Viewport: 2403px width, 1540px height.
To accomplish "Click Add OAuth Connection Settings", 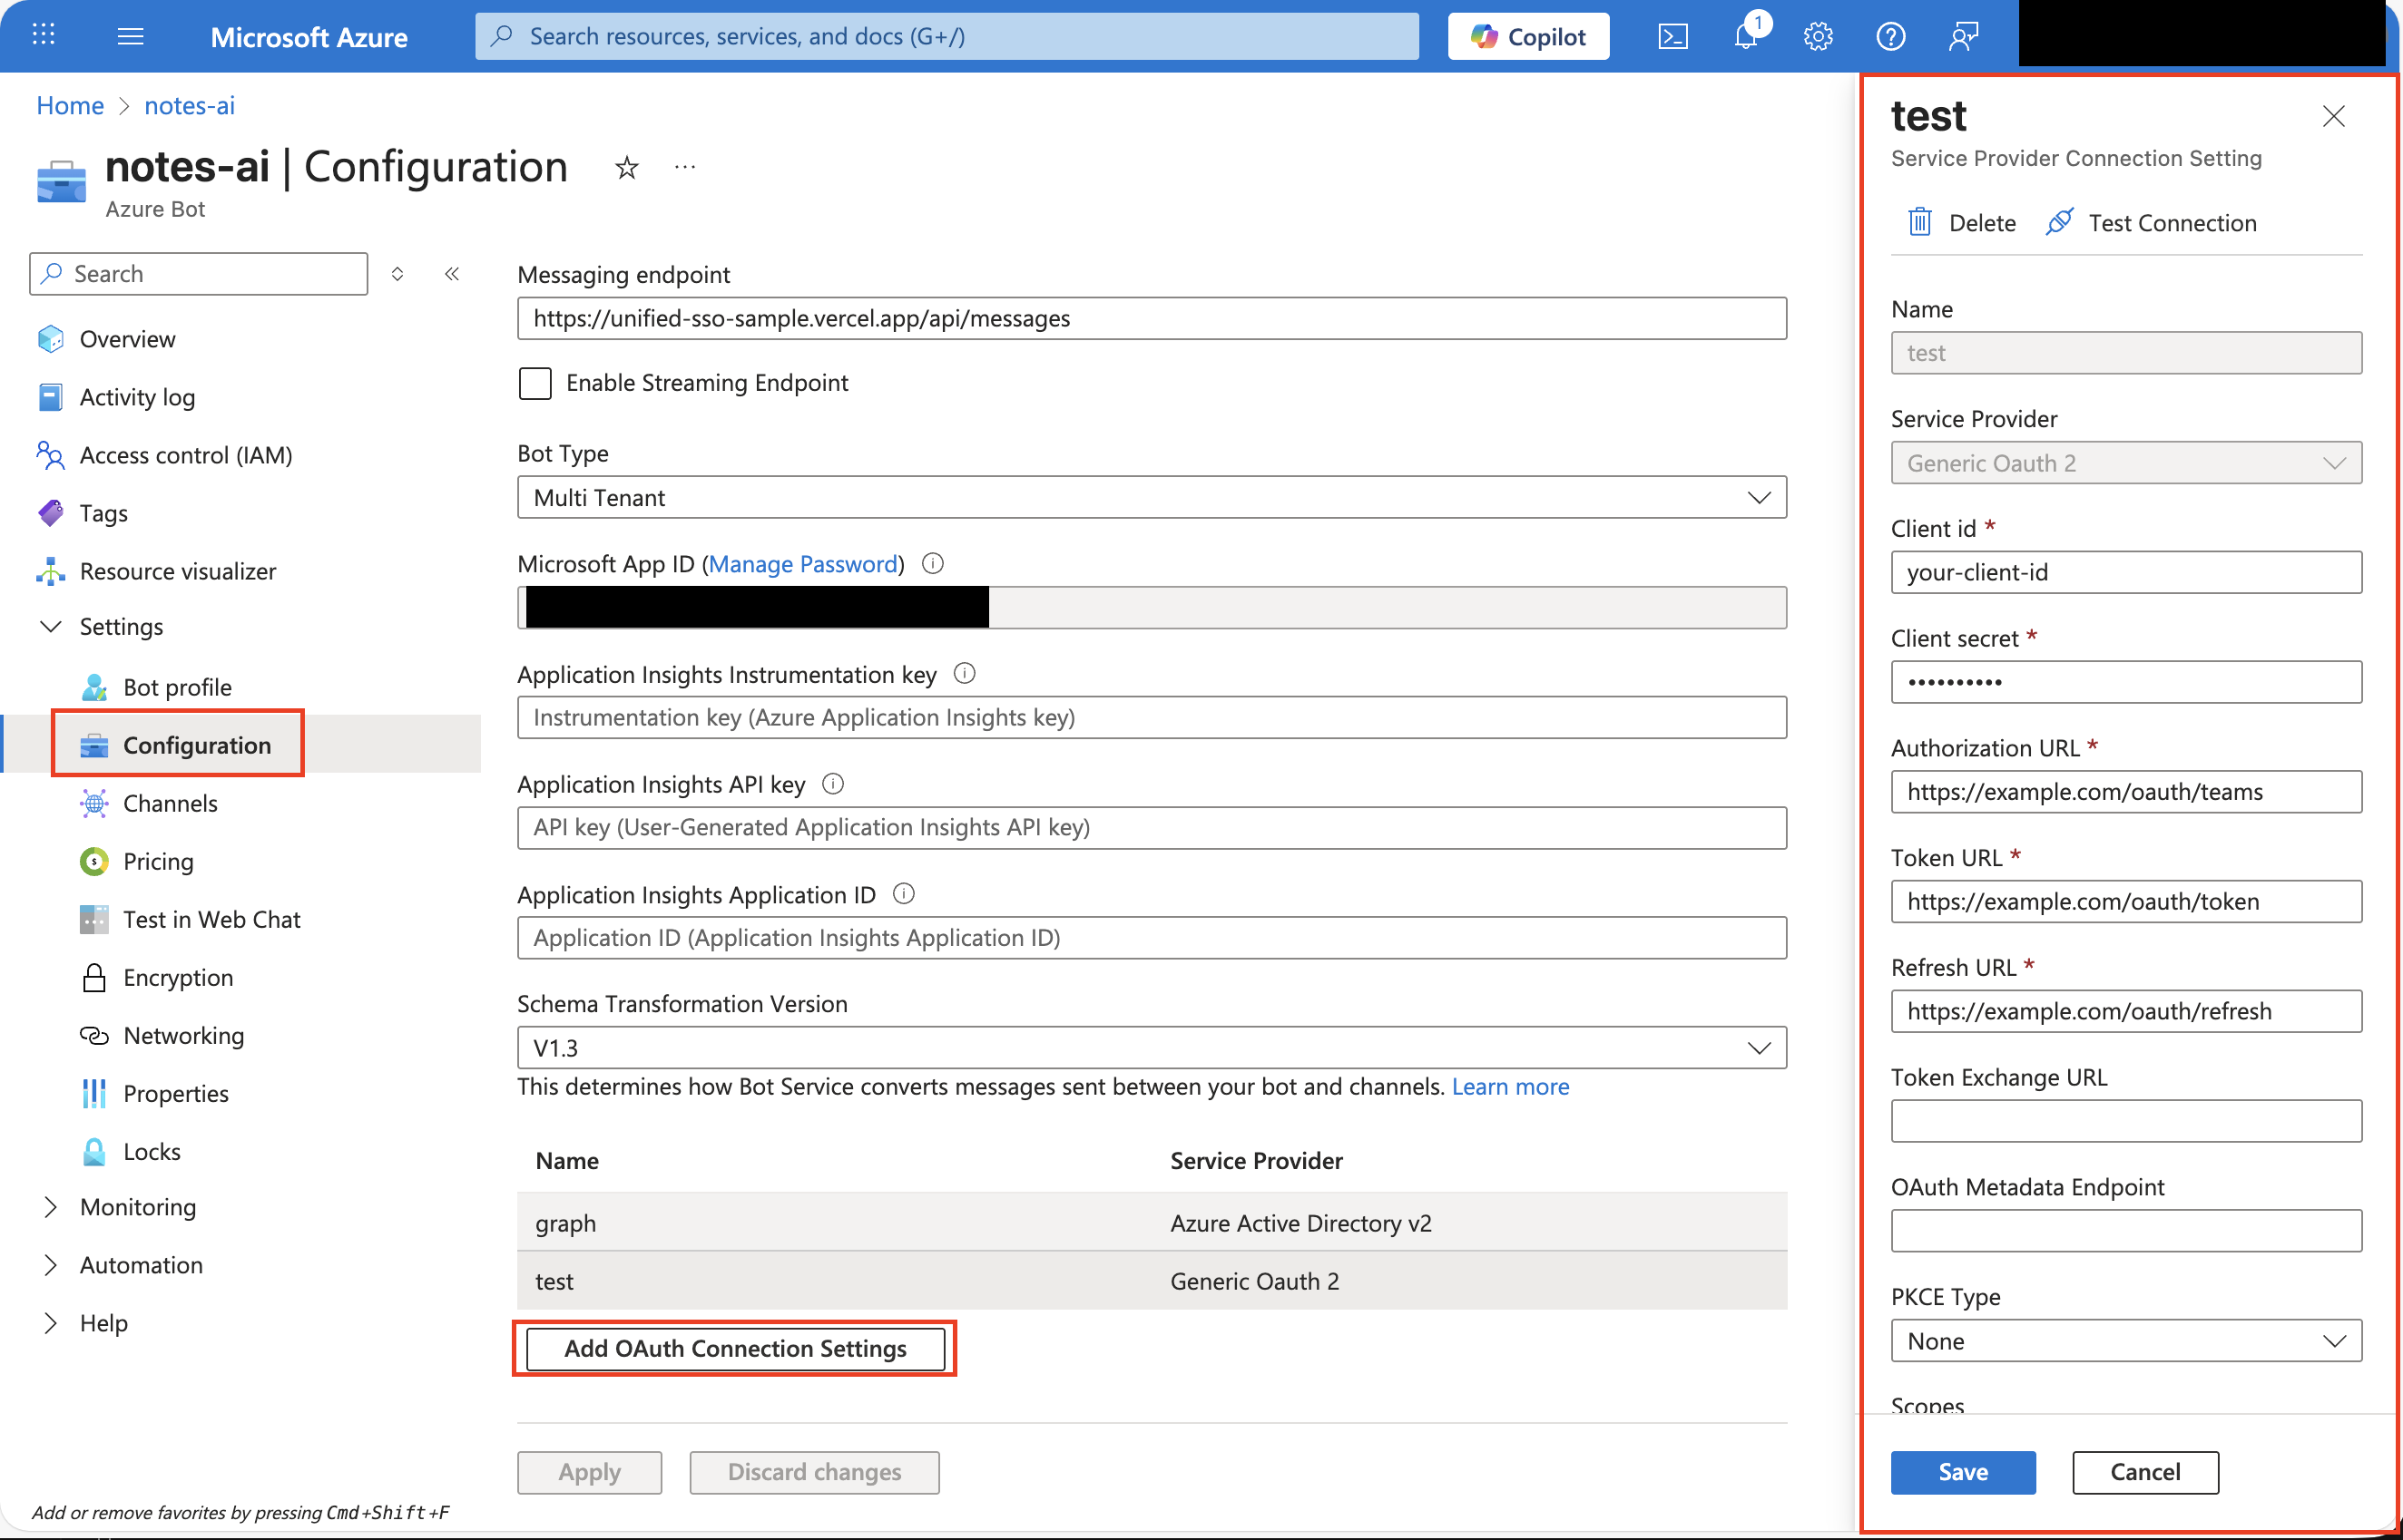I will [734, 1348].
